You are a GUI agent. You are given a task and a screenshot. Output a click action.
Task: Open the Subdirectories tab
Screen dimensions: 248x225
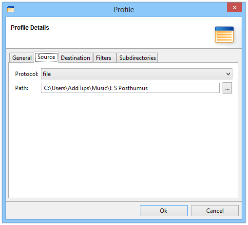click(x=137, y=58)
